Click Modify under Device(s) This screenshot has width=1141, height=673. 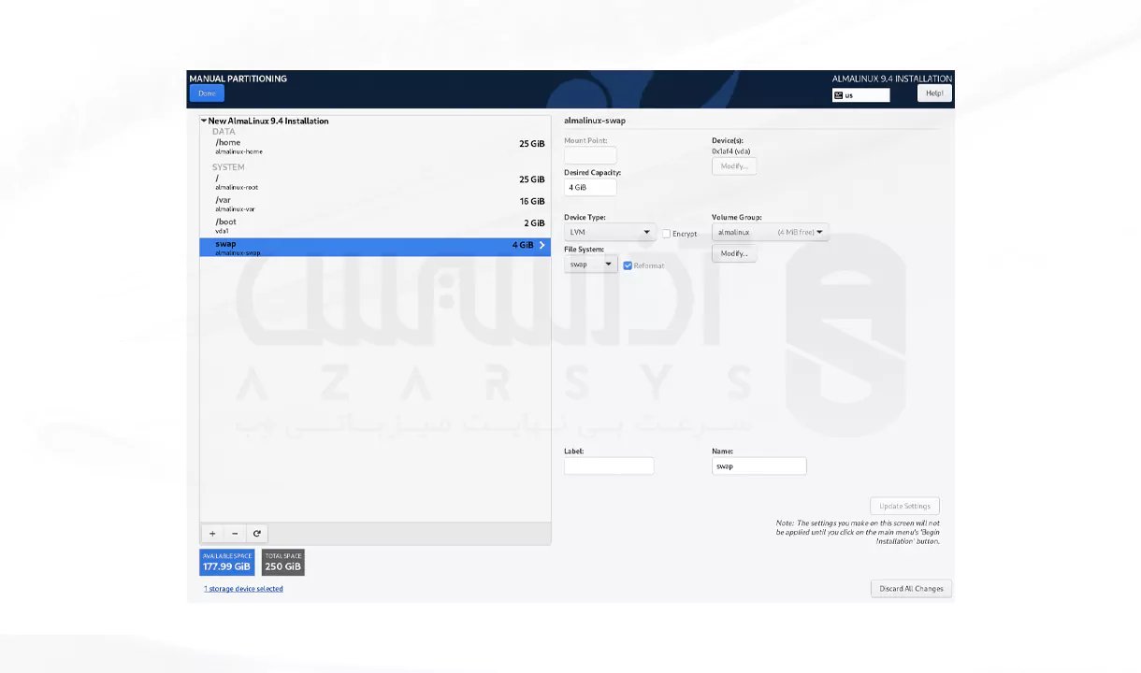click(734, 166)
